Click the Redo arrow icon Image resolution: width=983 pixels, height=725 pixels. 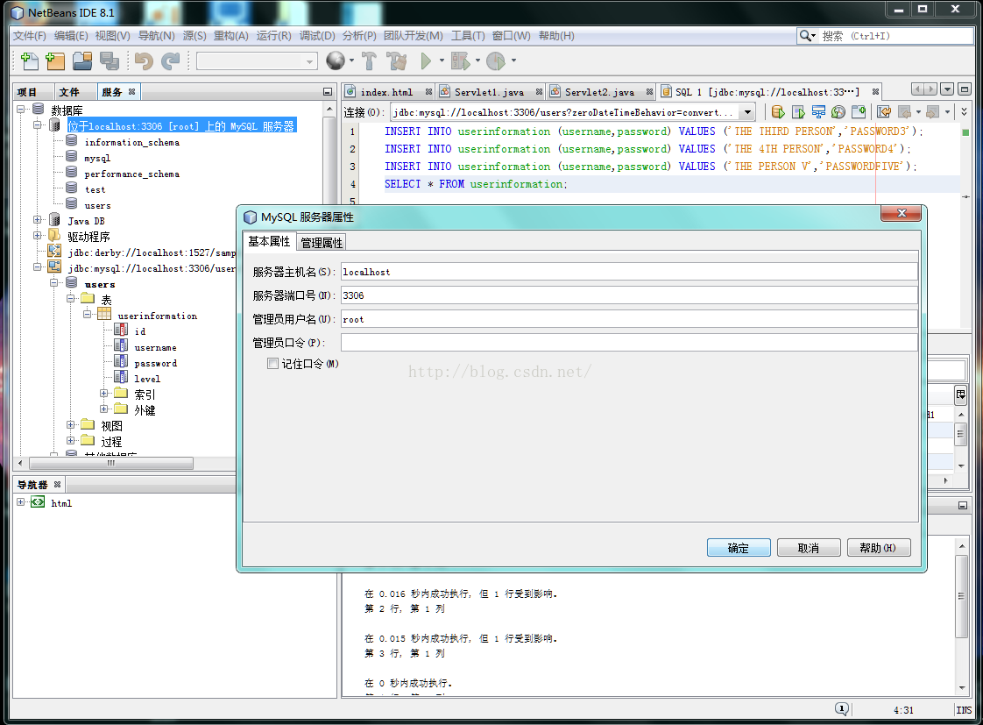[x=170, y=60]
